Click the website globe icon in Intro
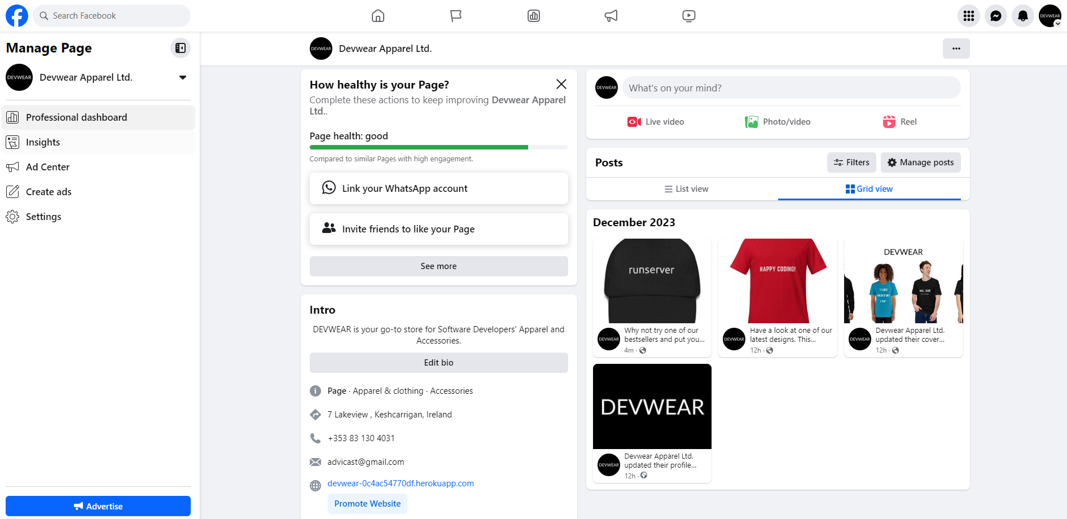 tap(315, 486)
